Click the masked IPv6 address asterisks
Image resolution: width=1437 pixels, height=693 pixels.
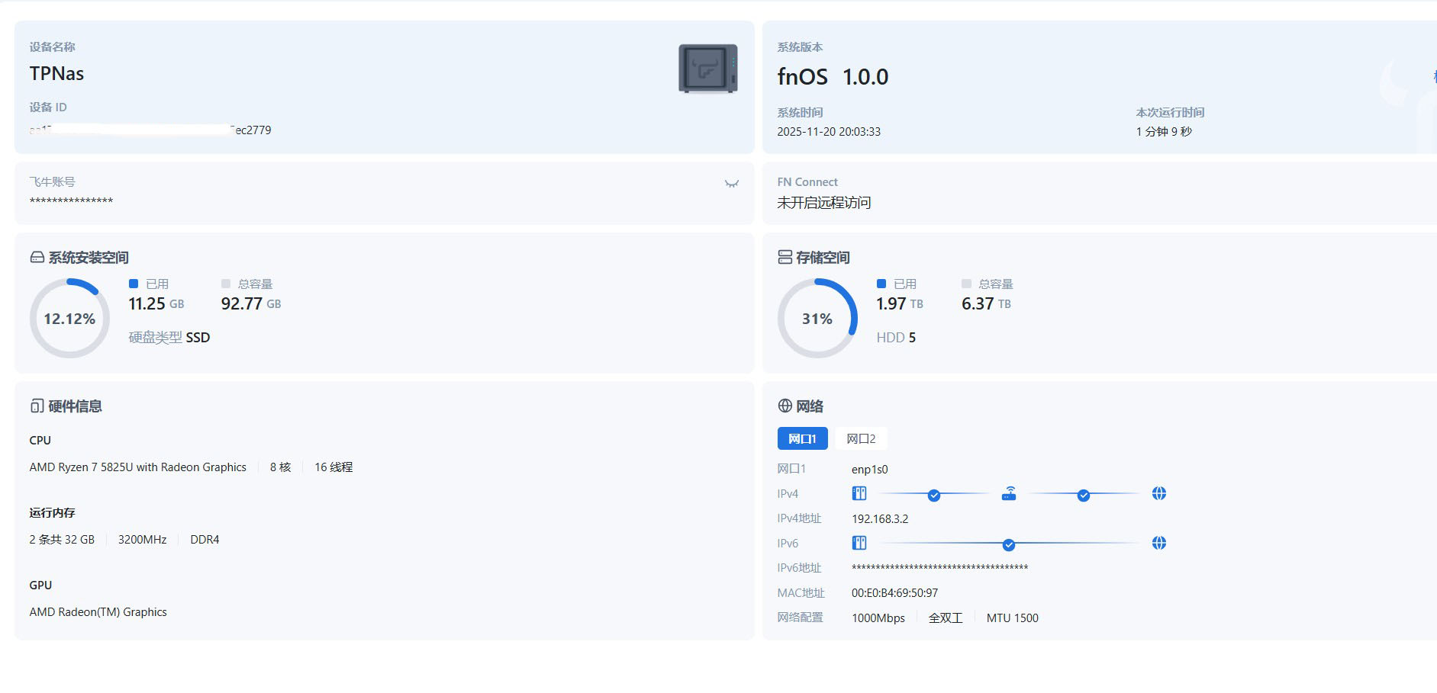click(x=940, y=568)
